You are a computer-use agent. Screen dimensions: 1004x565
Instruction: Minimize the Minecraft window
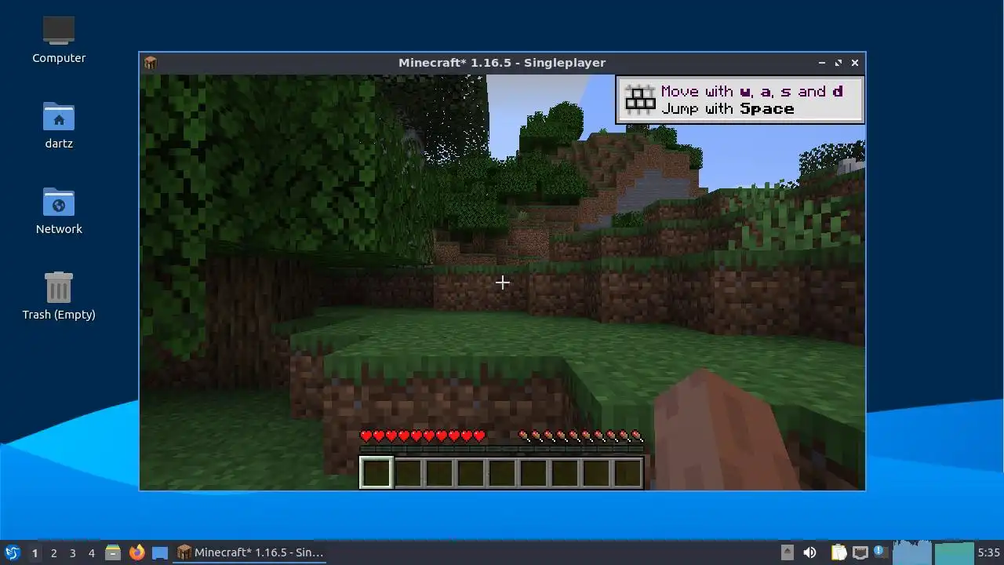click(822, 63)
